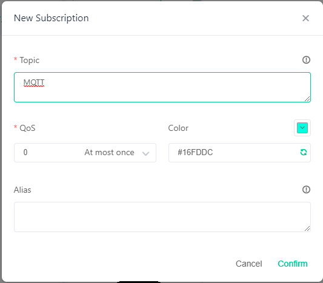
Task: Show the Alias field info tooltip icon
Action: (x=306, y=190)
